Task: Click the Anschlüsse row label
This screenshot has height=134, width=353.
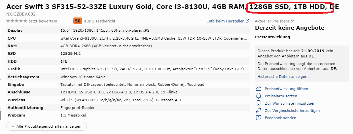Action: point(19,92)
